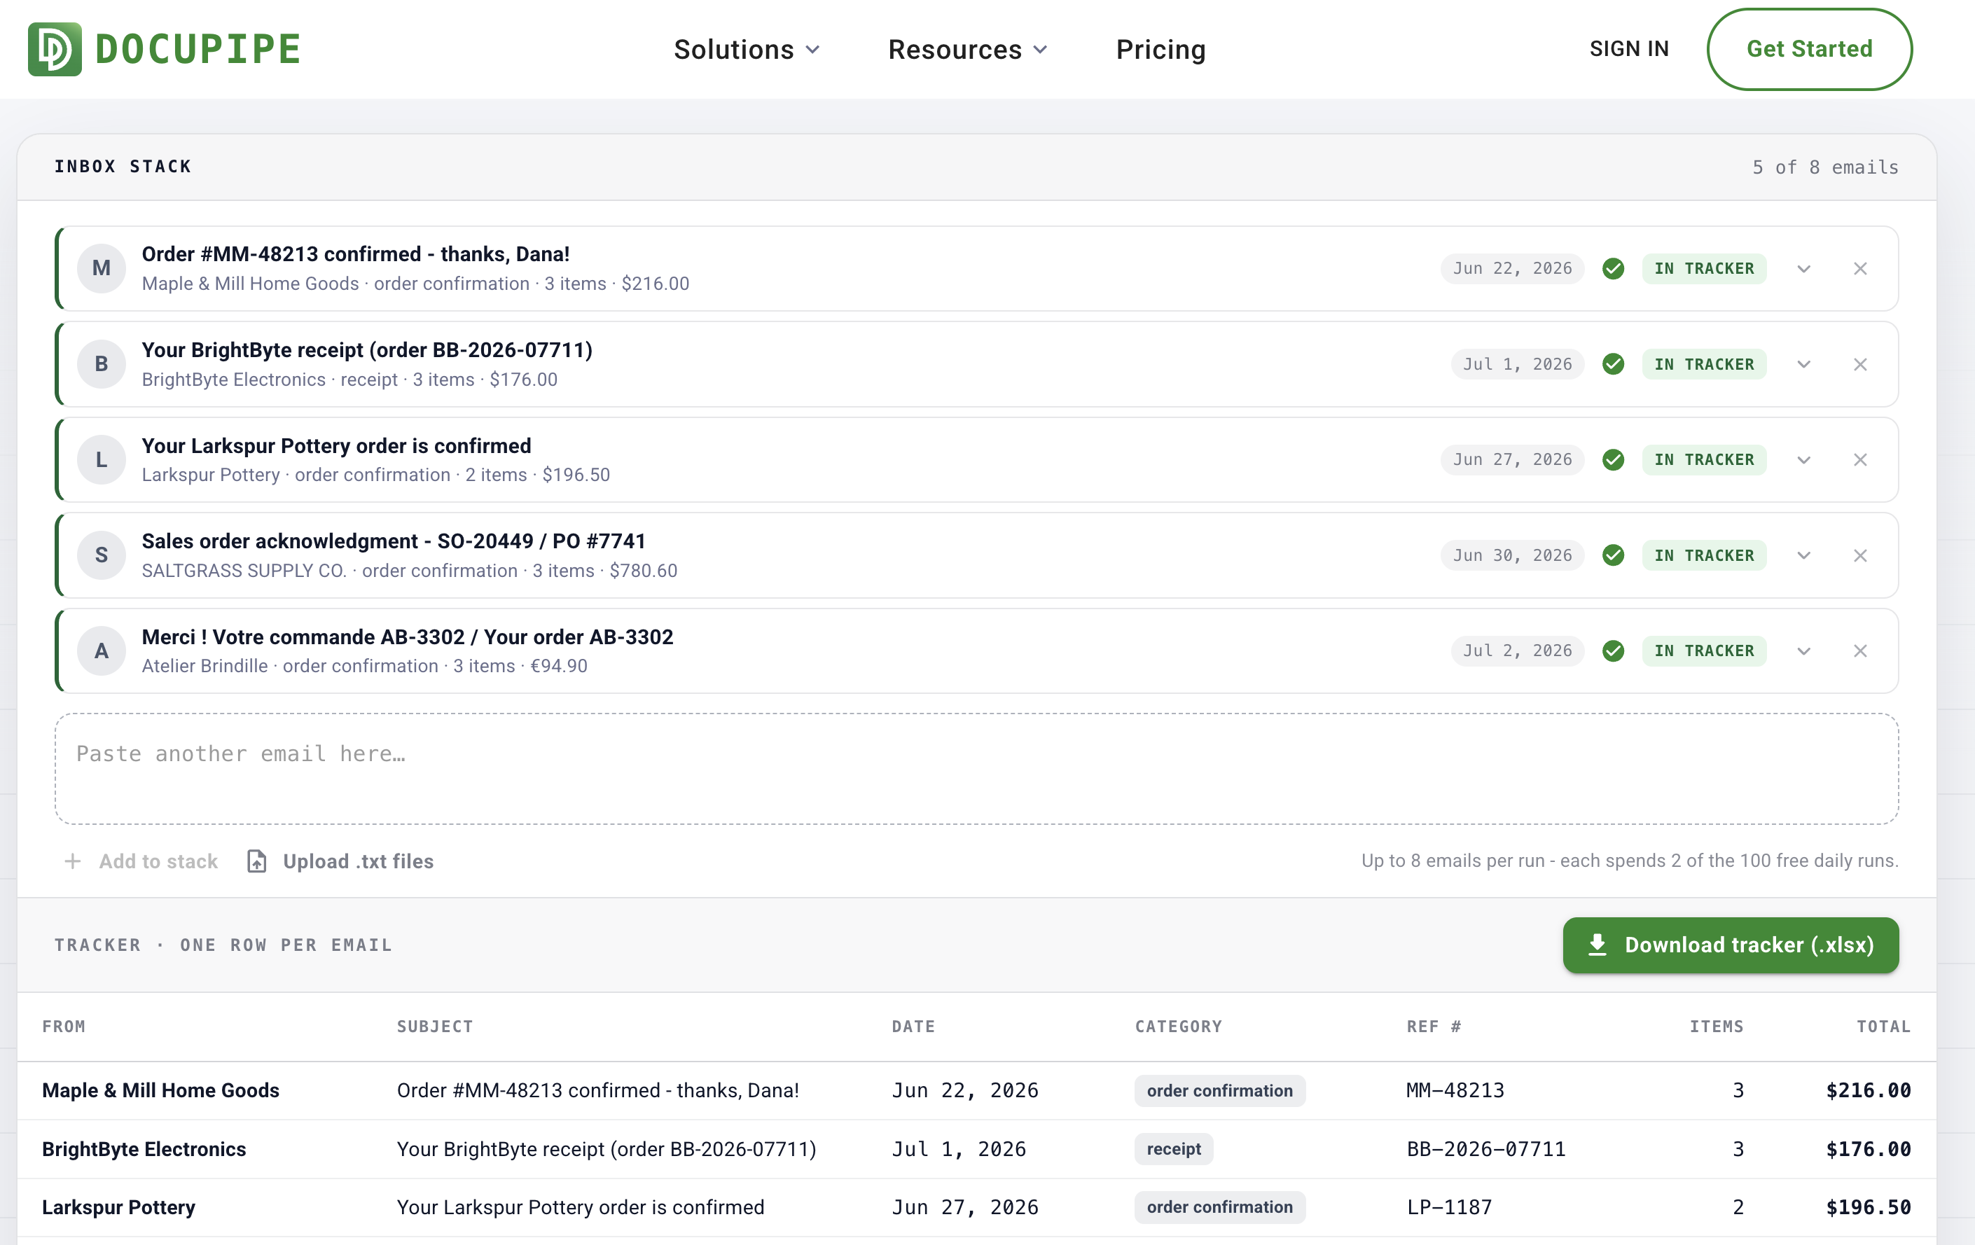Click Add to stack

click(x=141, y=861)
